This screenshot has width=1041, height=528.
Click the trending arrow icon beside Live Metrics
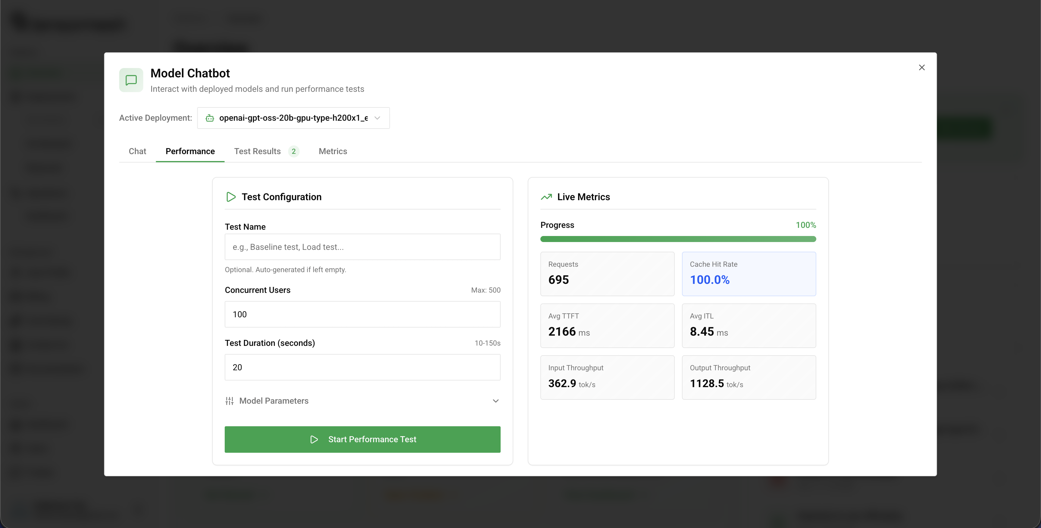(x=546, y=197)
